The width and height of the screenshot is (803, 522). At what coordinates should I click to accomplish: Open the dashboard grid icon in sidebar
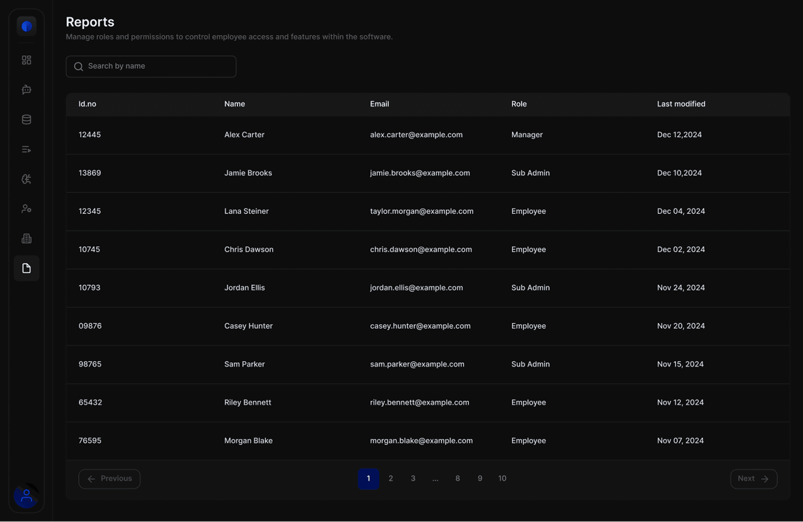pos(26,60)
